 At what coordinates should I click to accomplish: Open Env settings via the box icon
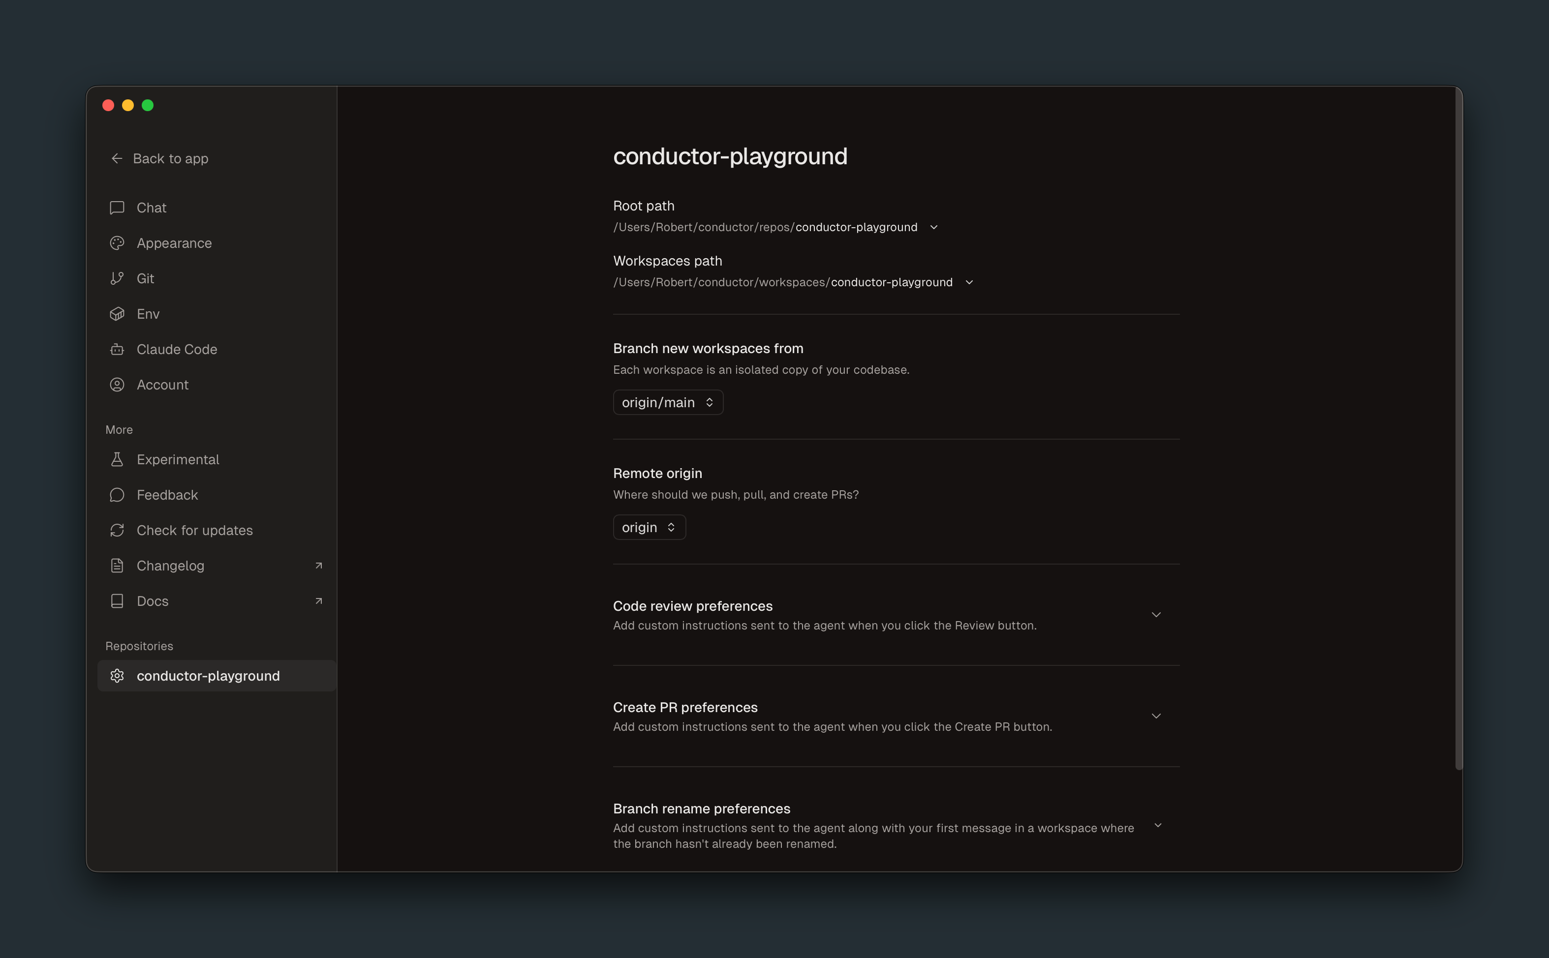coord(117,314)
